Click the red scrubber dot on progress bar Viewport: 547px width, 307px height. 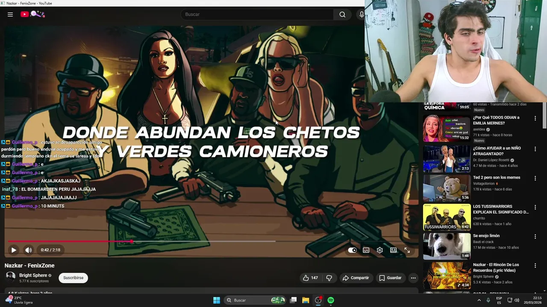pos(132,241)
